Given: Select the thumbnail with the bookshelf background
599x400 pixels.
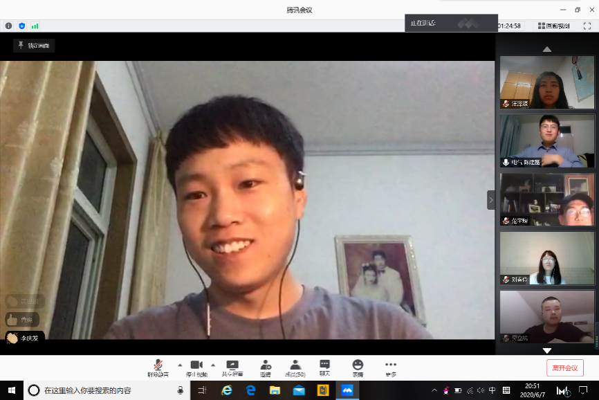Looking at the screenshot, I should (547, 199).
